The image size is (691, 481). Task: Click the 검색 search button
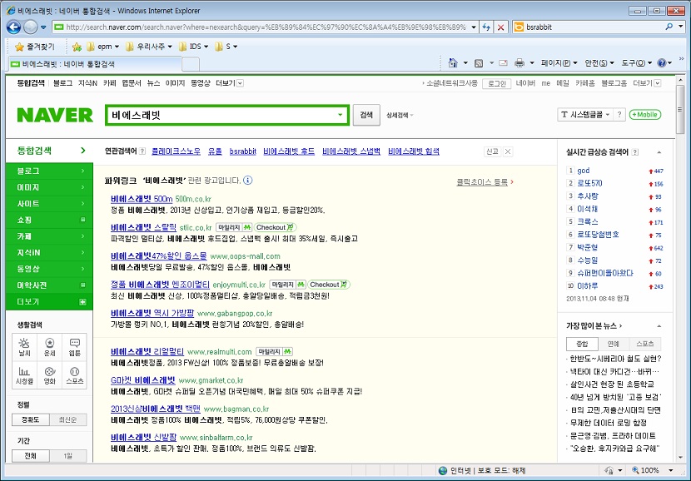click(x=366, y=115)
